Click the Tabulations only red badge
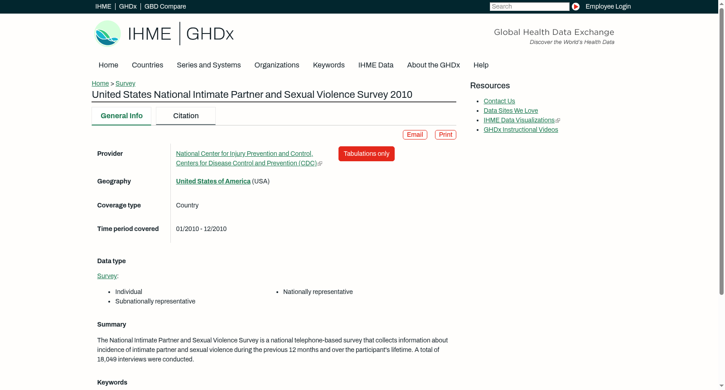Viewport: 725px width, 390px height. [x=367, y=154]
